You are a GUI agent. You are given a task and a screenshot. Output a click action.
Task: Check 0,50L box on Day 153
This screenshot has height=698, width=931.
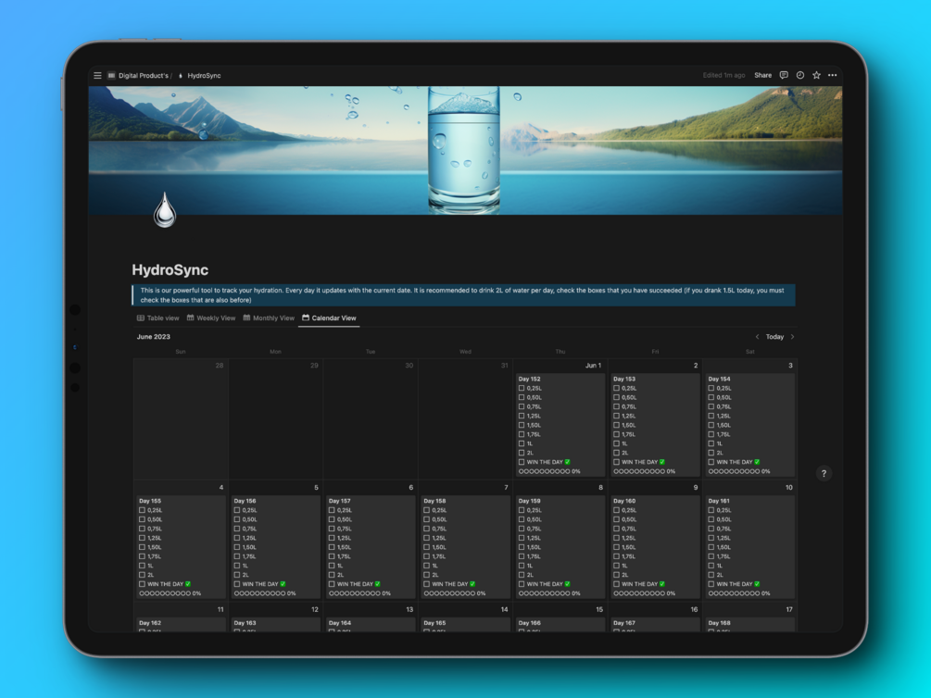[x=616, y=398]
